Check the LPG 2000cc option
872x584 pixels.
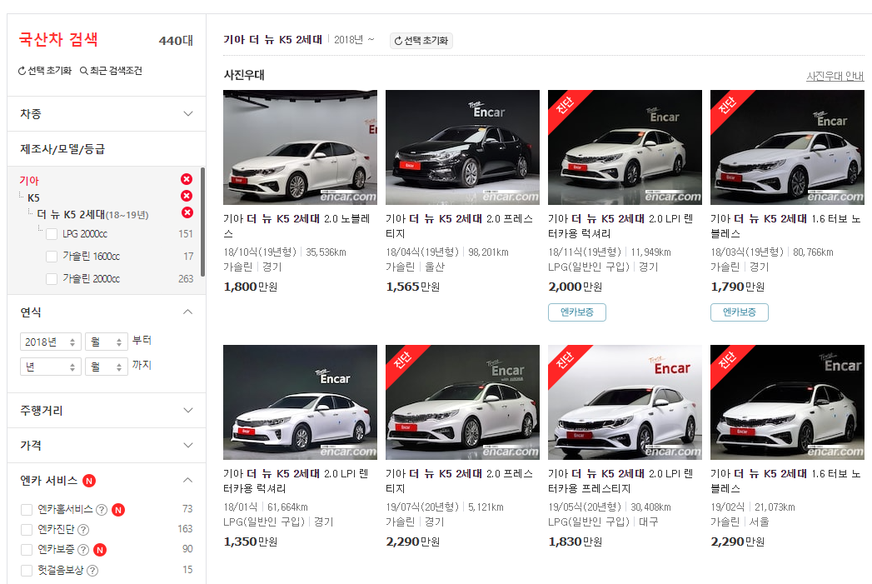click(52, 234)
